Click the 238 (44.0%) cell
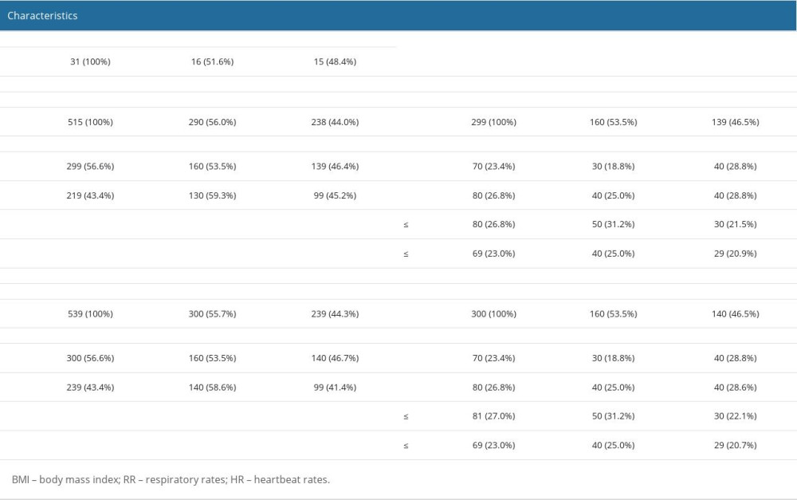797x500 pixels. coord(336,122)
